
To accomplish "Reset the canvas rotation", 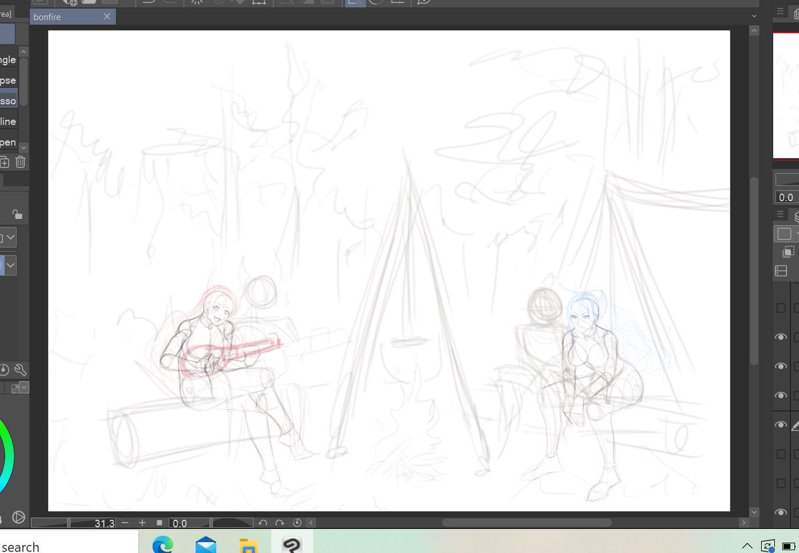I will click(297, 524).
